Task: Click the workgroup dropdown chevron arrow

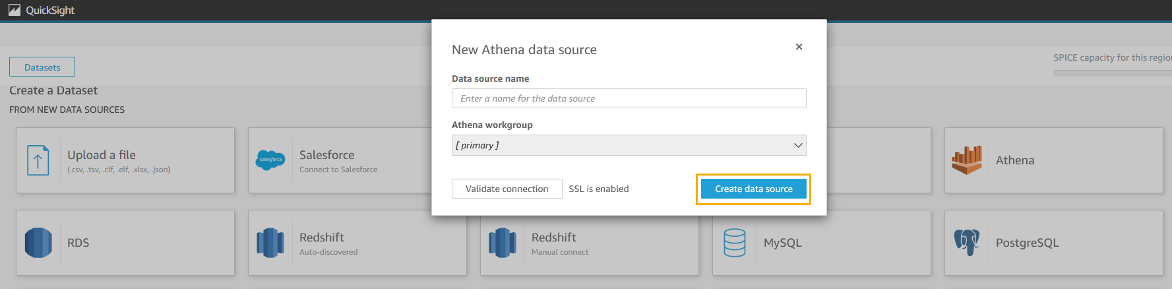Action: pyautogui.click(x=798, y=145)
